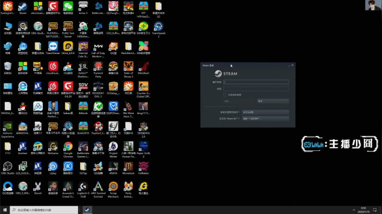Select the ARAYA desktop icon
Viewport: 382px width, 214px height.
click(114, 168)
